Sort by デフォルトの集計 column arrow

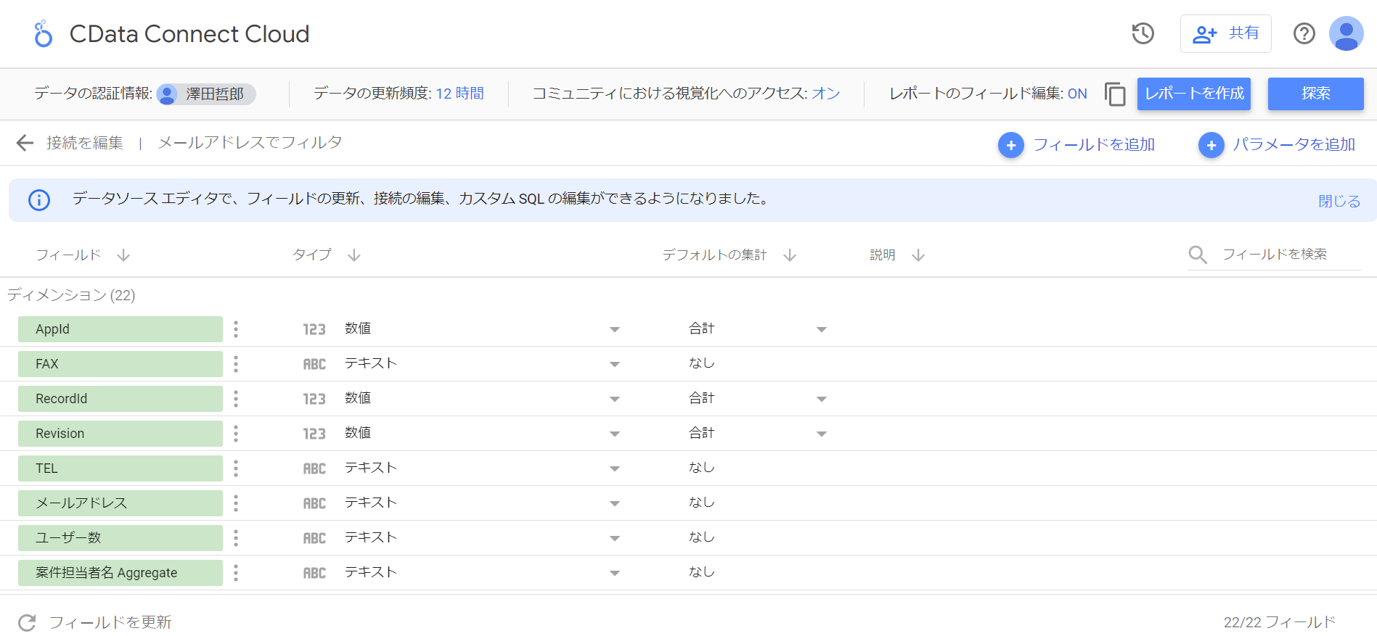click(x=790, y=255)
